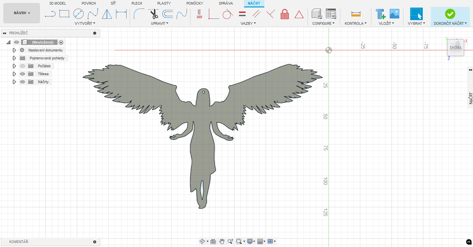Select the Sketch Dimension tool
The width and height of the screenshot is (473, 247).
[121, 14]
